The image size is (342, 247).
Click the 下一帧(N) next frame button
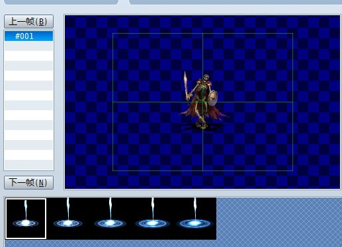[x=28, y=182]
